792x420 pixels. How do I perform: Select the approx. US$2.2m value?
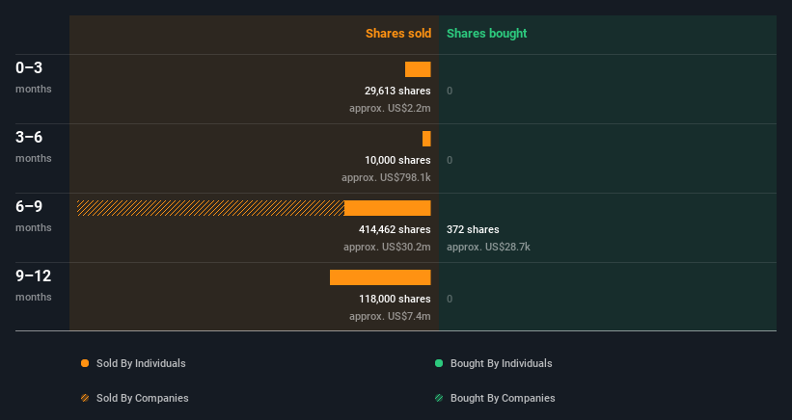pos(390,109)
